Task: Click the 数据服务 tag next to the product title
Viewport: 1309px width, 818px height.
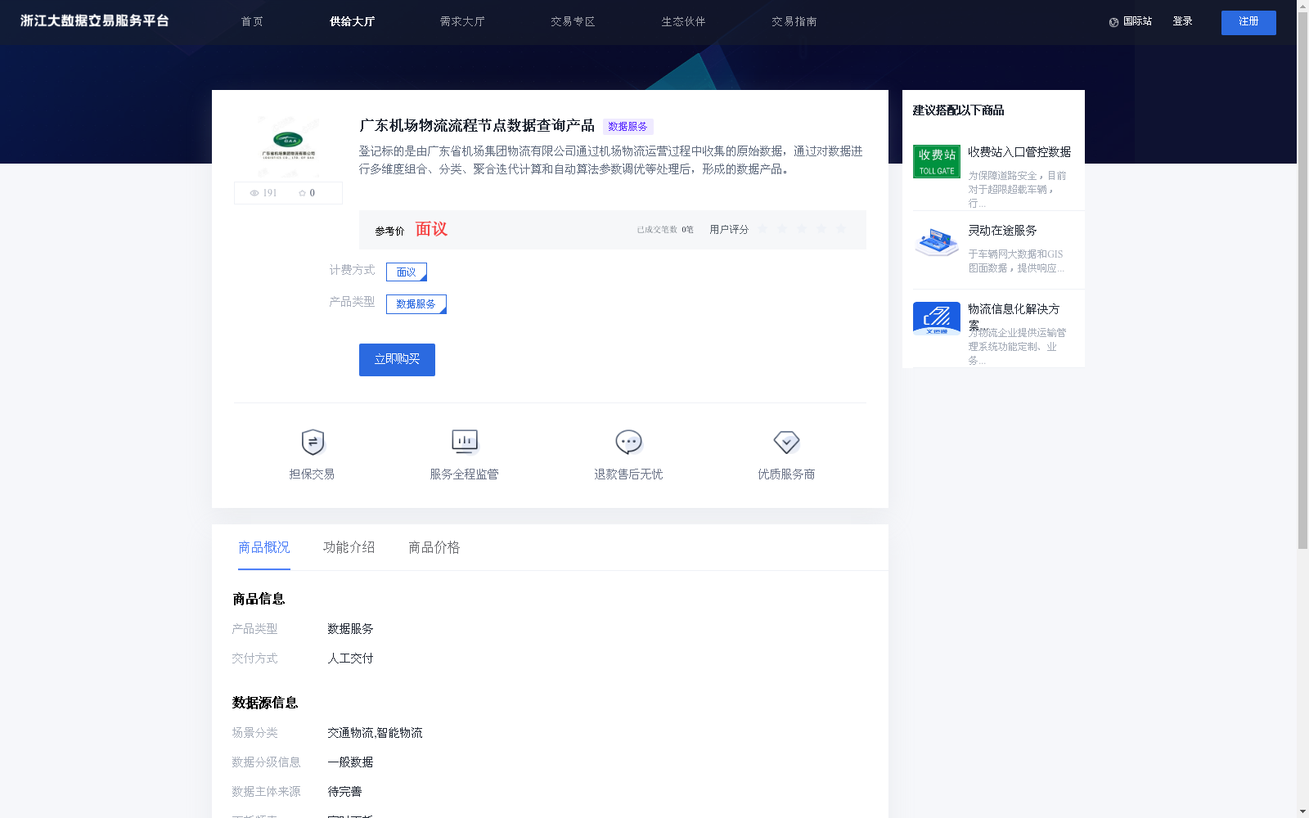Action: point(628,127)
